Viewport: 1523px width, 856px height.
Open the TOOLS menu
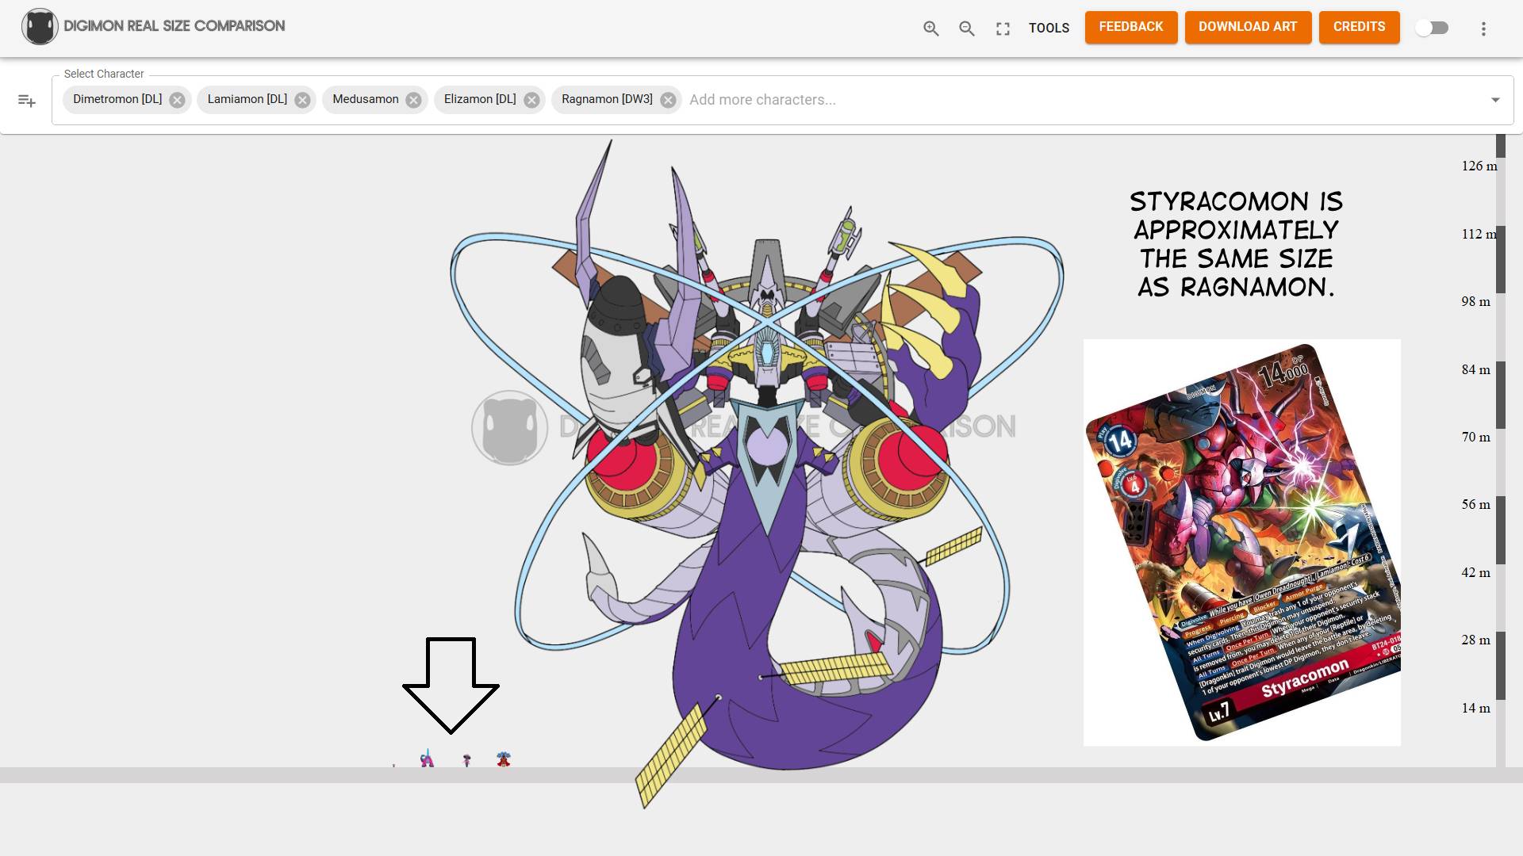(1049, 28)
